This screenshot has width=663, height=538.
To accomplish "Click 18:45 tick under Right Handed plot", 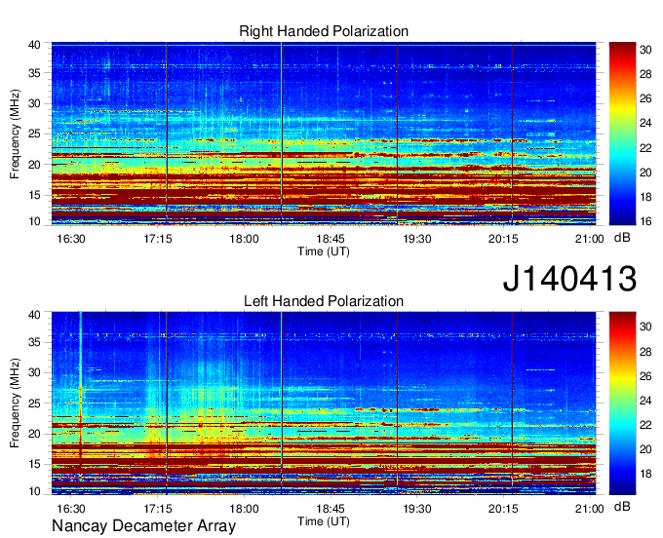I will click(331, 239).
